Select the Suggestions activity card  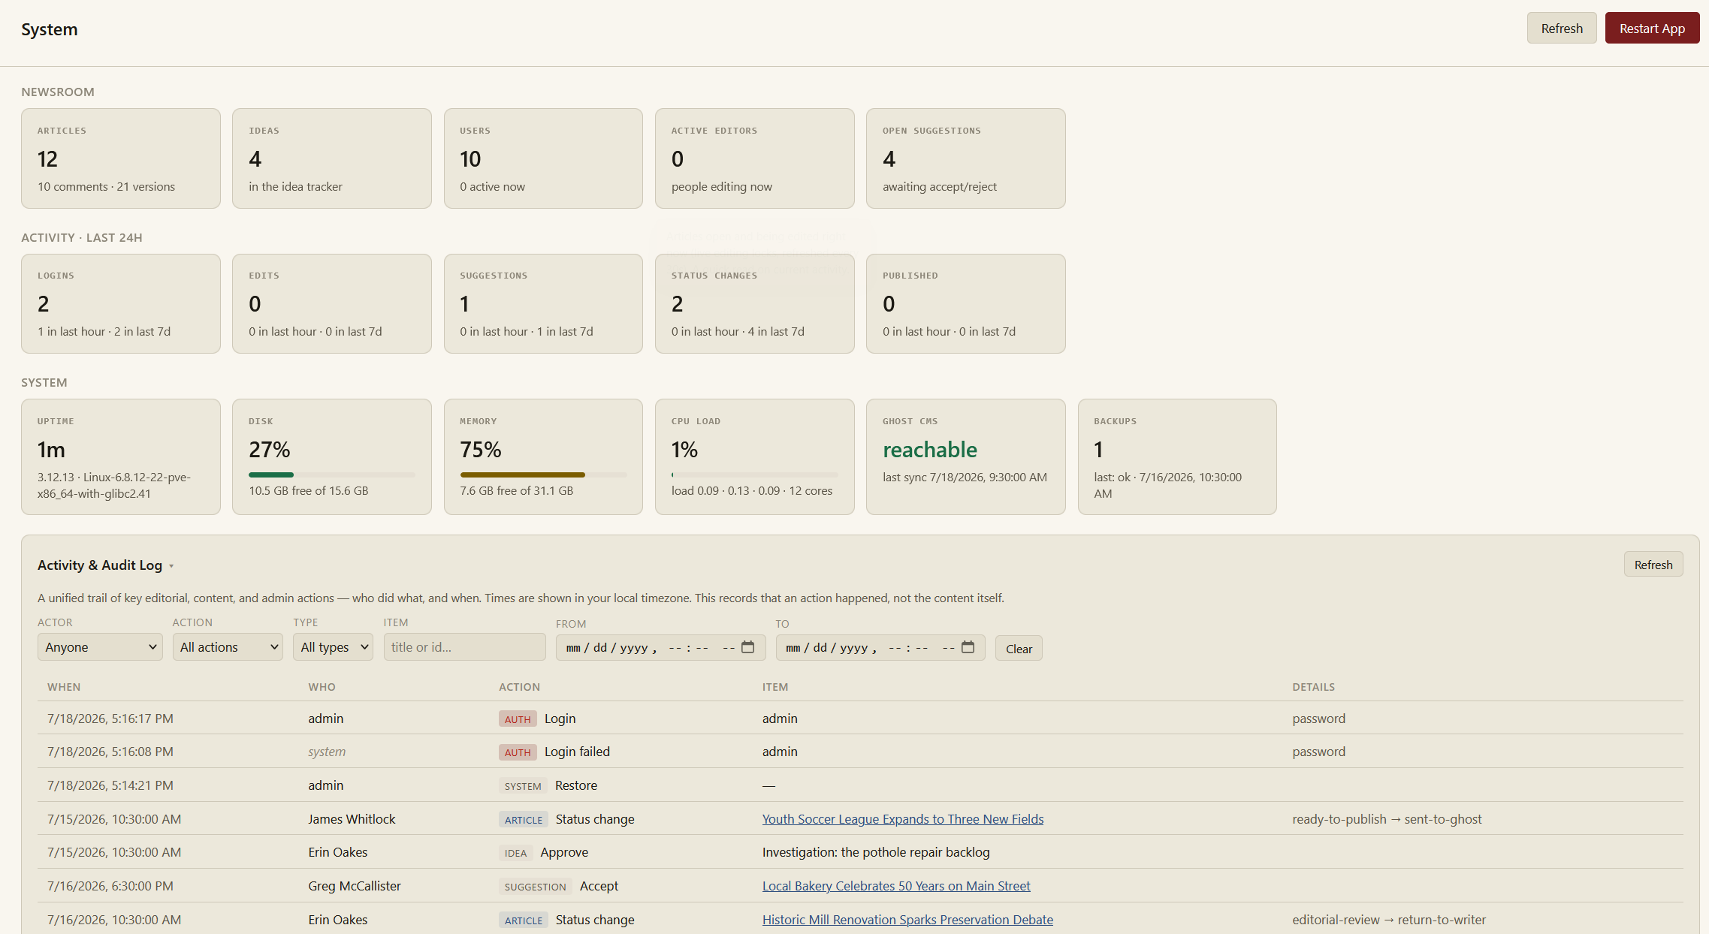[x=543, y=303]
